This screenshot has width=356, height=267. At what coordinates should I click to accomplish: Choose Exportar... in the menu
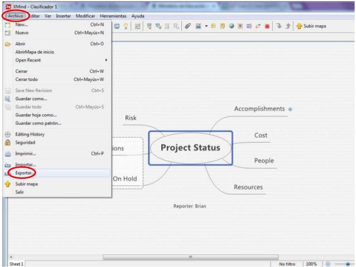click(x=57, y=173)
